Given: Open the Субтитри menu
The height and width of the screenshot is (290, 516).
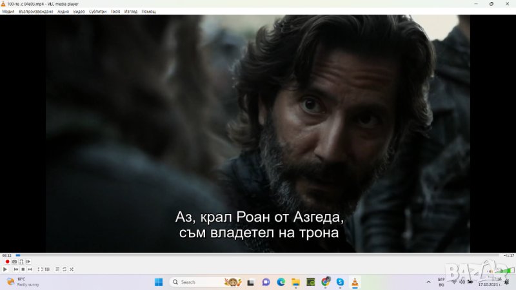Looking at the screenshot, I should tap(98, 12).
